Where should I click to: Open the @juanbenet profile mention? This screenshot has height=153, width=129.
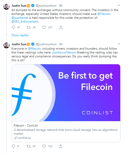point(20,18)
